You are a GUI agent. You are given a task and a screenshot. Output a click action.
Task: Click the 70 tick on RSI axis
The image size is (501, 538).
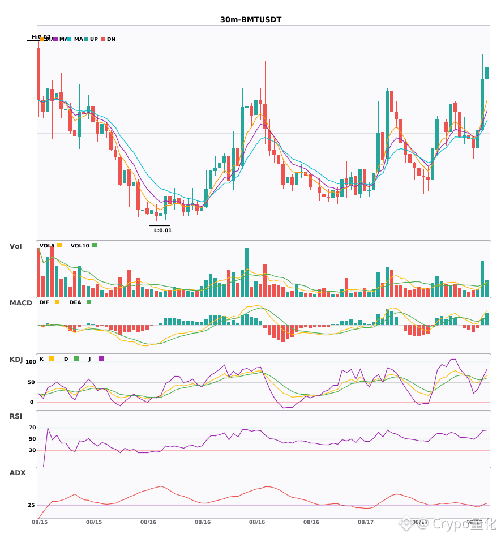(32, 428)
